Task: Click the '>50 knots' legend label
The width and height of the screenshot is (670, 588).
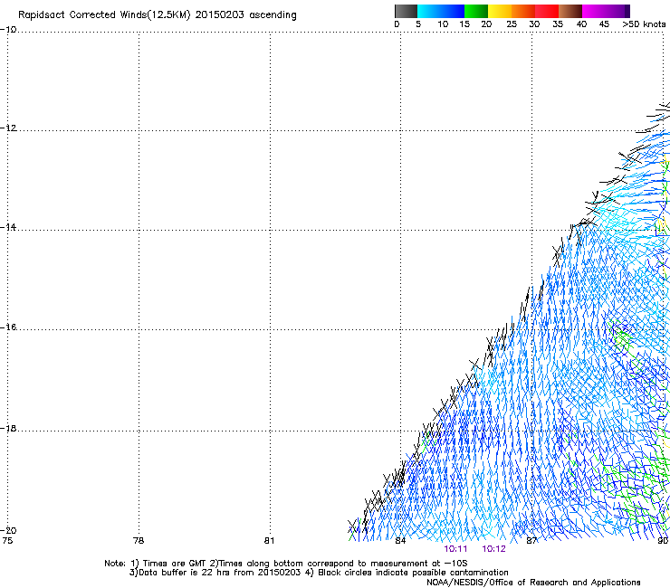Action: tap(644, 24)
